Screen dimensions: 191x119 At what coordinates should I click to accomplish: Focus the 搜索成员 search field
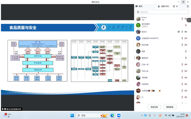[162, 12]
